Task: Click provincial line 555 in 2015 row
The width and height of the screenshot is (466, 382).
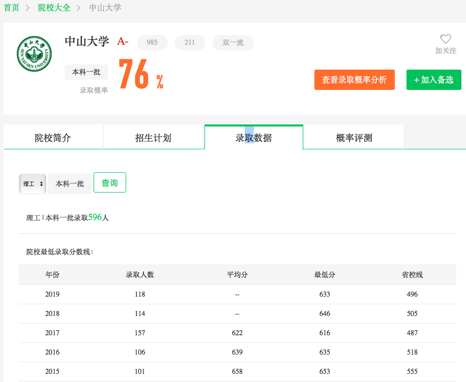Action: click(x=412, y=371)
